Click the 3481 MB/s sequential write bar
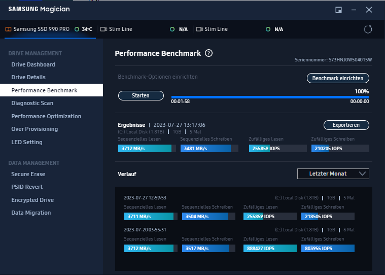 209,148
